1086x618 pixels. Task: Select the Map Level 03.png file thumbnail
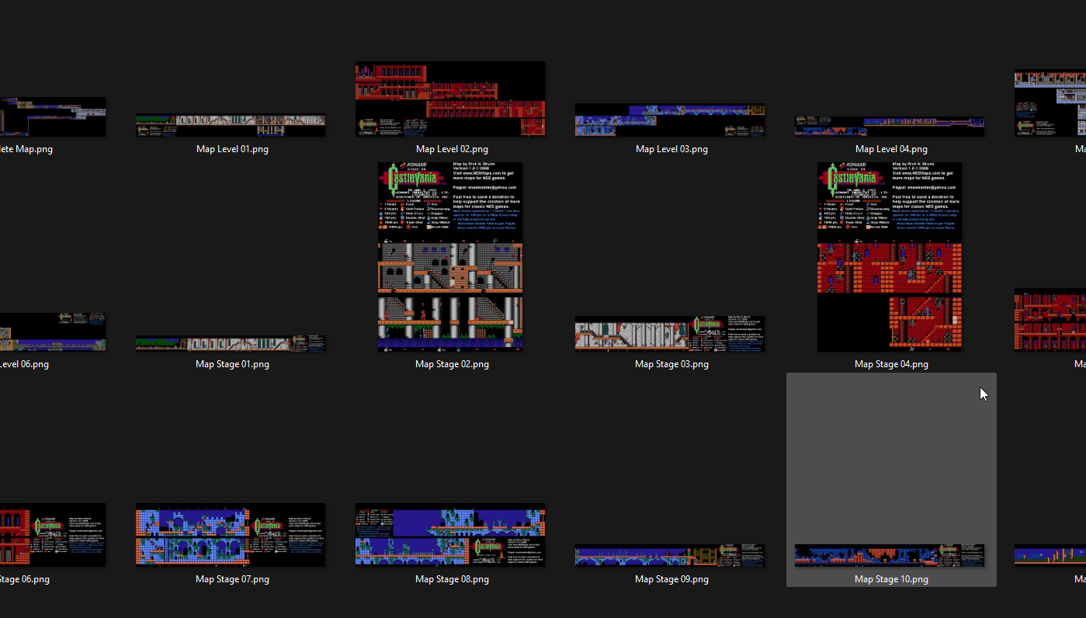(670, 120)
